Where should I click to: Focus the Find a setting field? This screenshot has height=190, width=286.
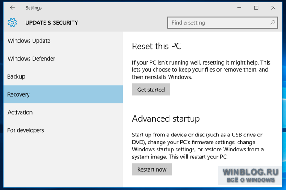point(223,22)
